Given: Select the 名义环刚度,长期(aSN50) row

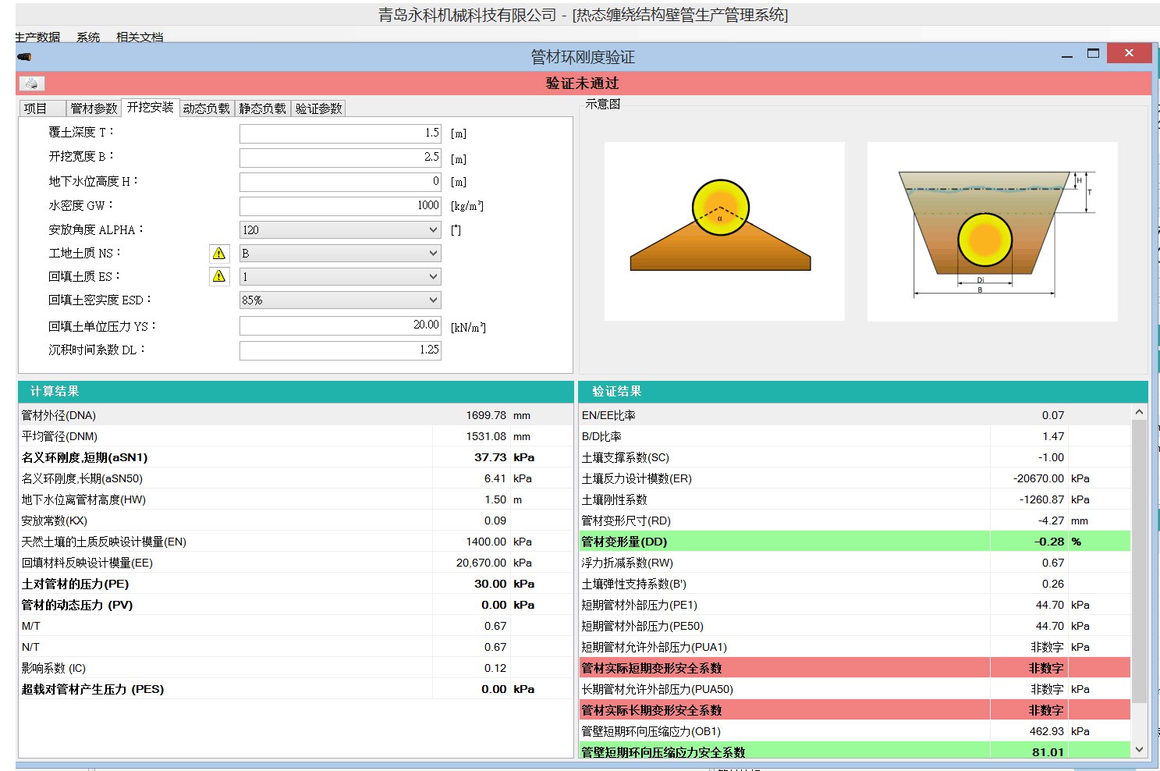Looking at the screenshot, I should click(295, 478).
